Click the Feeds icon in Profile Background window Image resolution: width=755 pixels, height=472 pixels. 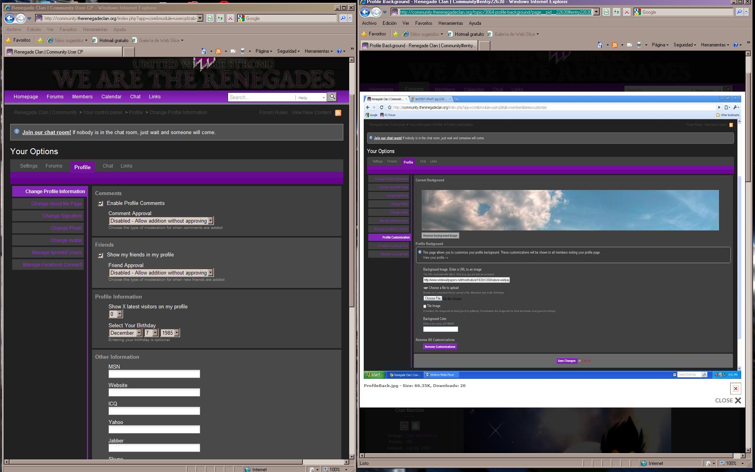point(615,45)
